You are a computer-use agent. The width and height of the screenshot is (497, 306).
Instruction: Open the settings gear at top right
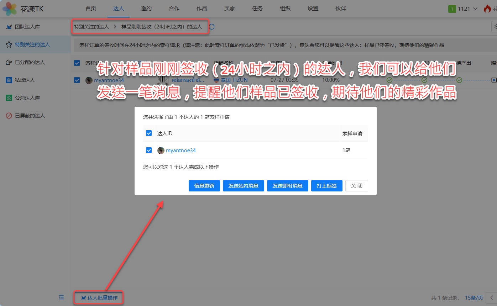point(494,27)
